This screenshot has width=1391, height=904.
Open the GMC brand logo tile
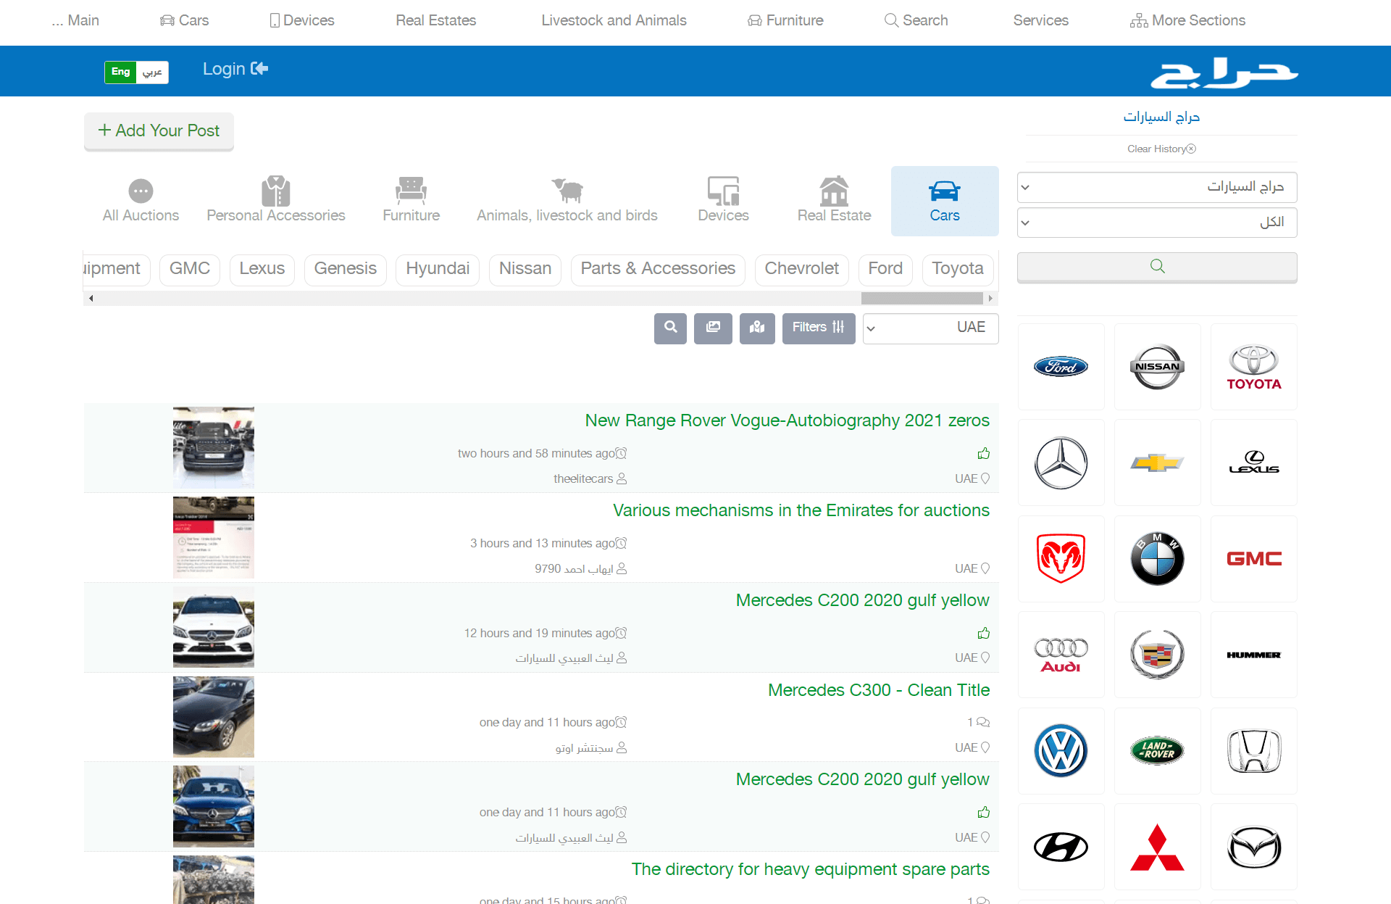point(1254,559)
